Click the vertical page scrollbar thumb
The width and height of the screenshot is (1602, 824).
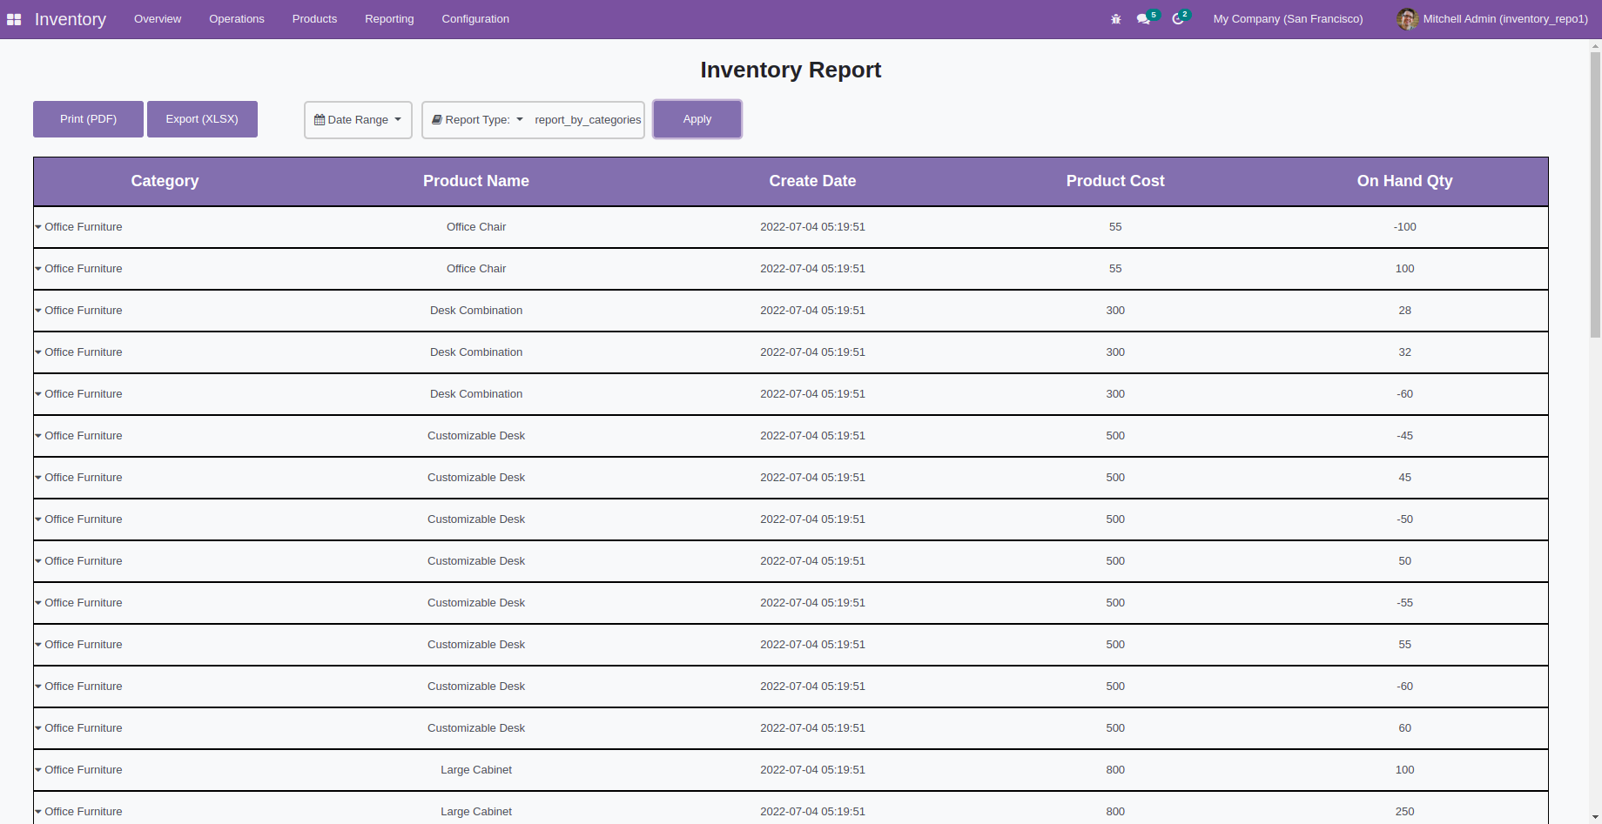click(1595, 191)
